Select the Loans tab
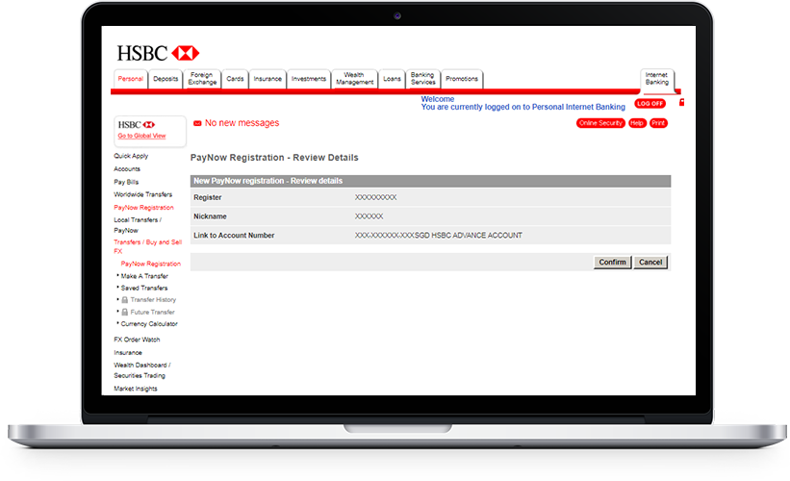This screenshot has width=790, height=481. (x=392, y=79)
